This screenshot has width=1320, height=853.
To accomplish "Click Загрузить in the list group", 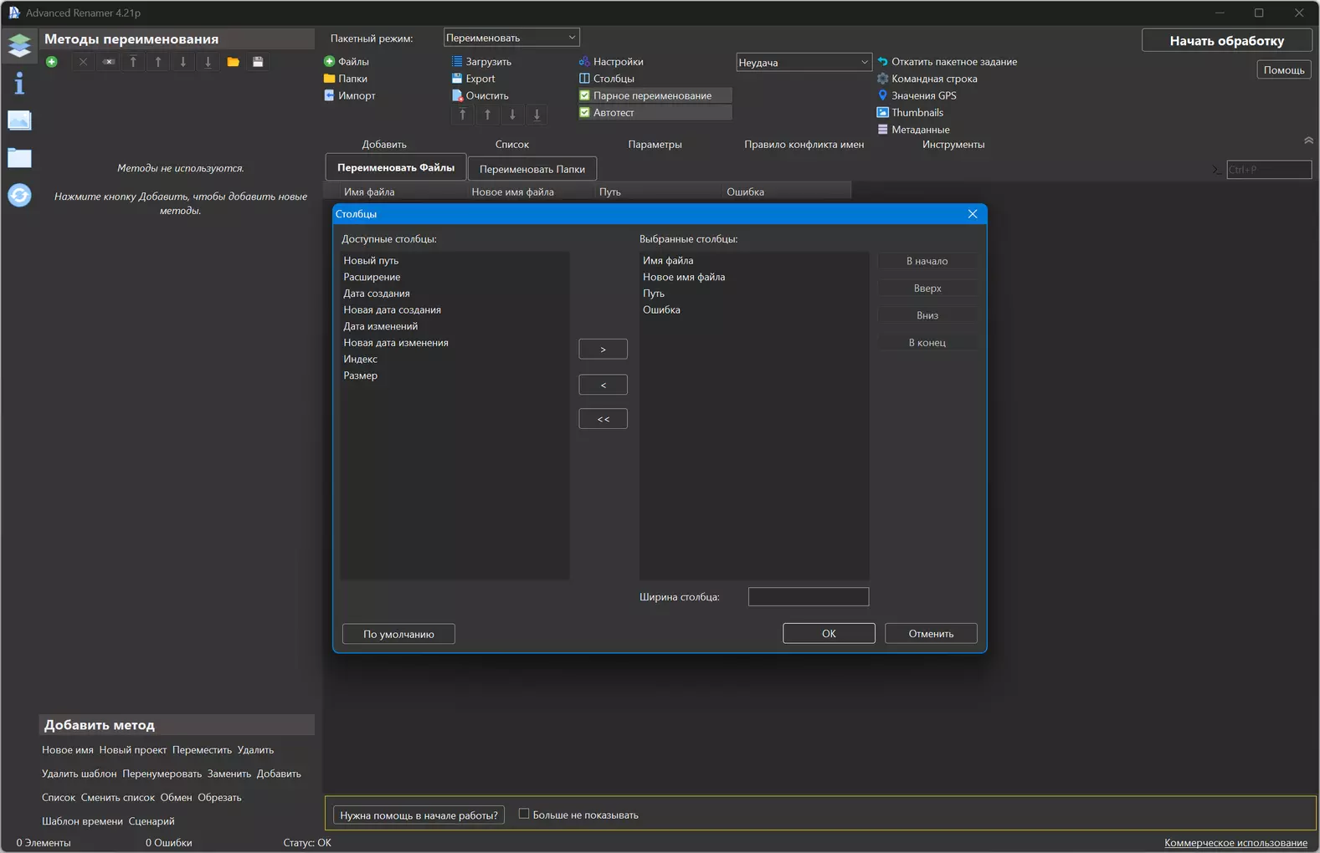I will [x=481, y=61].
